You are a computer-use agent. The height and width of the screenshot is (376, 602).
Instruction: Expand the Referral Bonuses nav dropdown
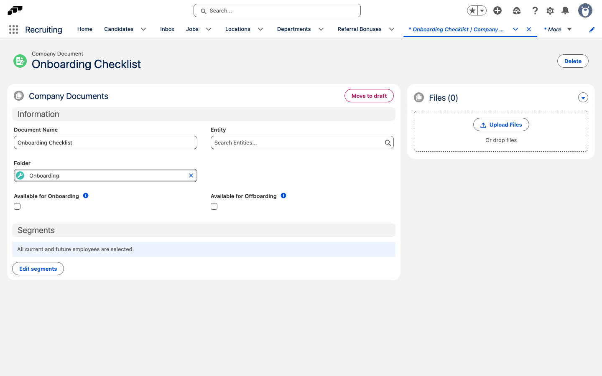pos(392,29)
